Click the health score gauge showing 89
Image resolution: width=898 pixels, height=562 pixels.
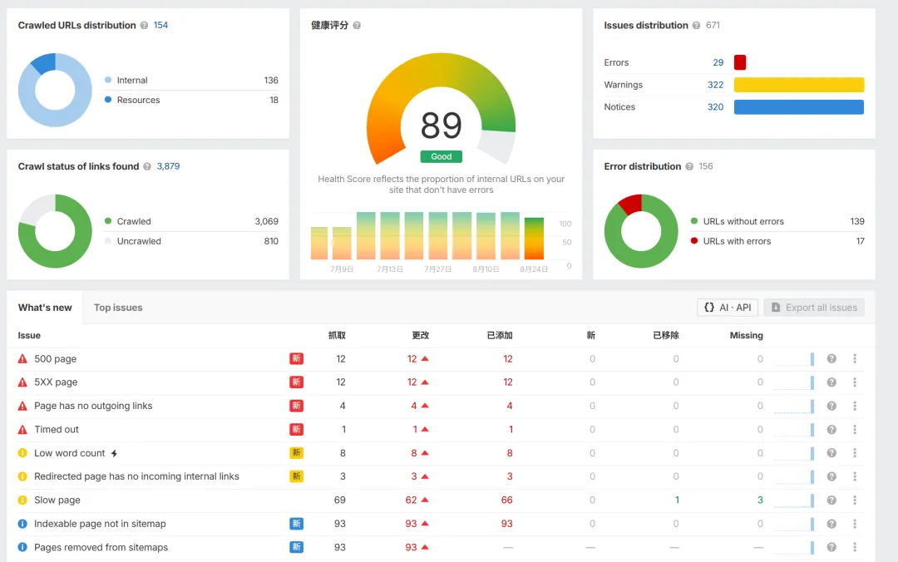click(441, 109)
